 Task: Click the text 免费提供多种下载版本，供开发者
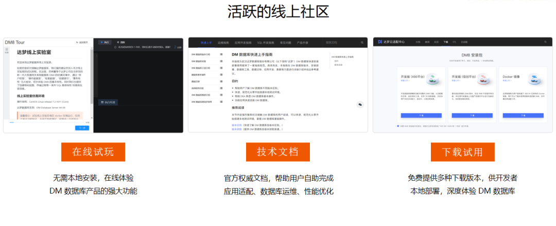462,178
